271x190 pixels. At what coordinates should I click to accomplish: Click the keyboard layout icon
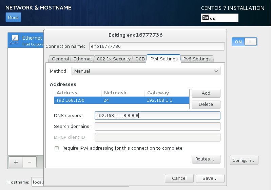click(206, 18)
